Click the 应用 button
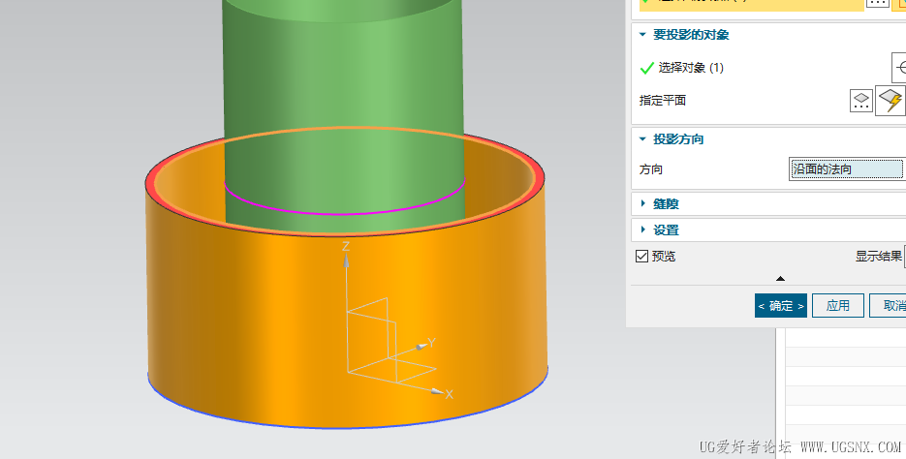The width and height of the screenshot is (906, 459). [838, 306]
